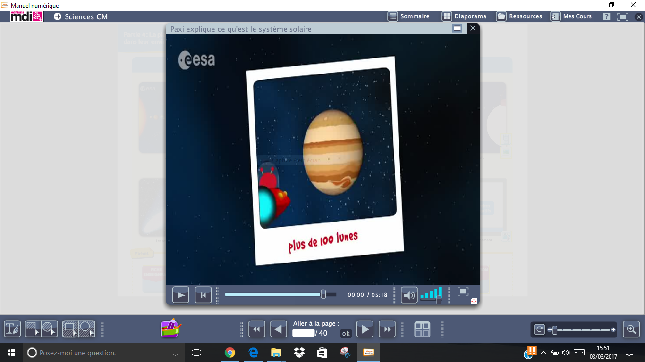Open the purple pencil case toolbox
The image size is (645, 362).
tap(171, 328)
